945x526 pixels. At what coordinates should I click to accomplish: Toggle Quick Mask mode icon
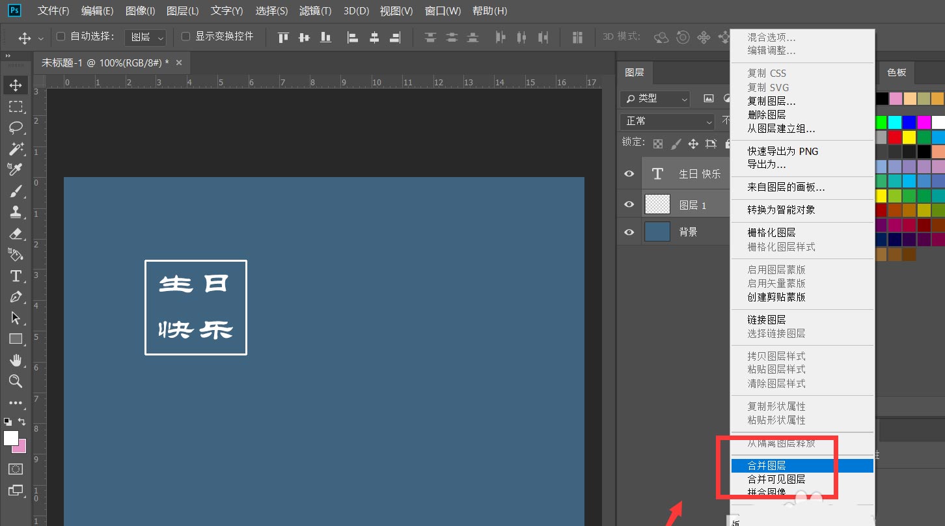[16, 469]
